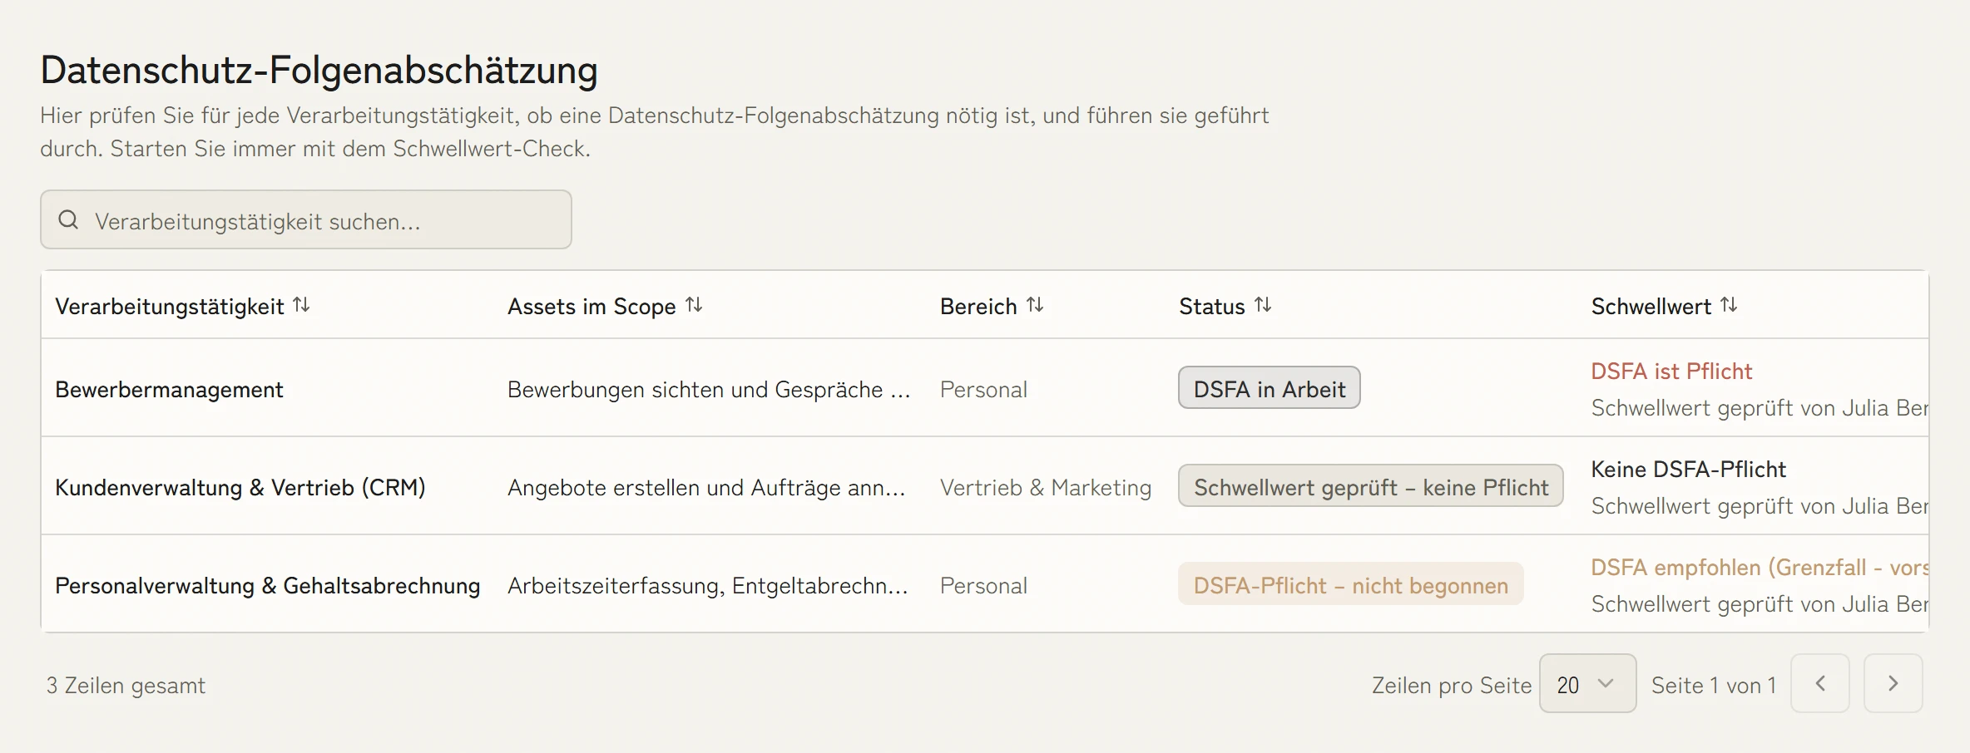Open Zeilen pro Seite dropdown

(1588, 683)
